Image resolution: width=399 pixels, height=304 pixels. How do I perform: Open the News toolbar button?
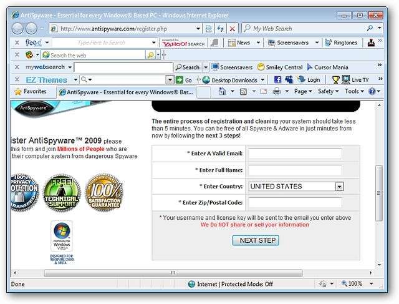(239, 43)
